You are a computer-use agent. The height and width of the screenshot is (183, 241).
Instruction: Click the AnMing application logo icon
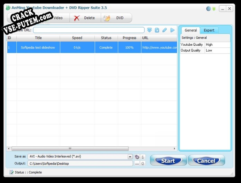(x=8, y=8)
